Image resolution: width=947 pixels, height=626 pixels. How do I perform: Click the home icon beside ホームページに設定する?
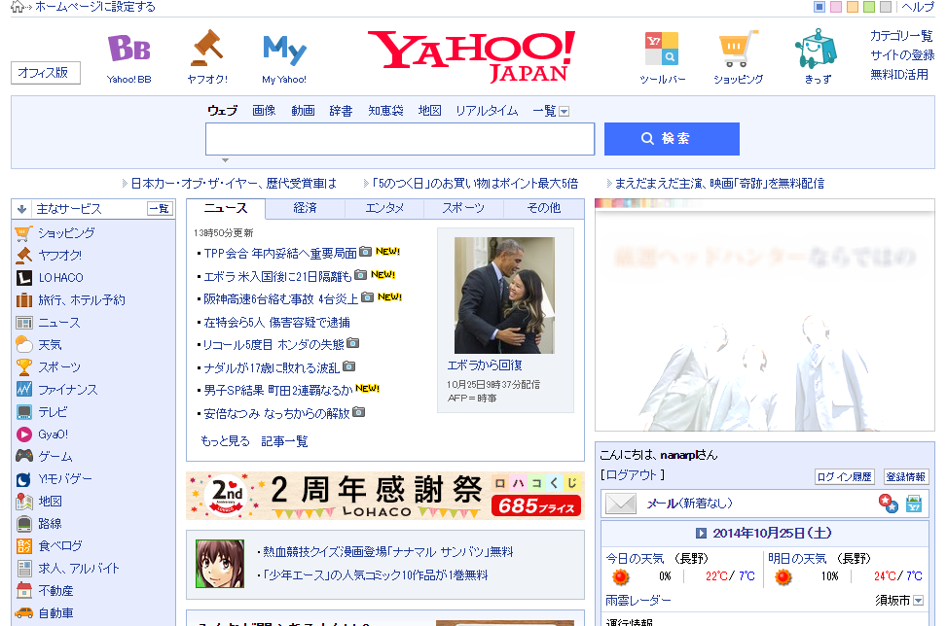click(18, 7)
